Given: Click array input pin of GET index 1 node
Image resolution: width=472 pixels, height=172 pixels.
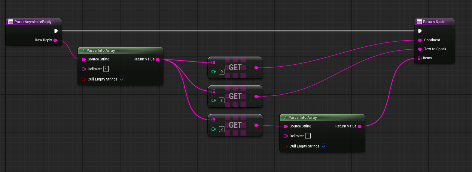Looking at the screenshot, I should 213,91.
